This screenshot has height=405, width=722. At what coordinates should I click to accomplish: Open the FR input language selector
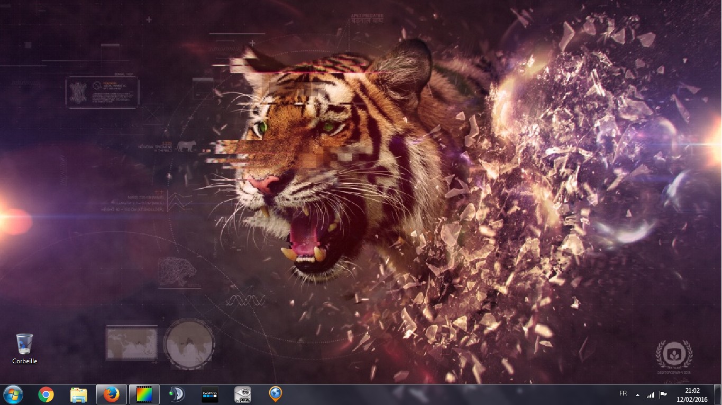623,394
